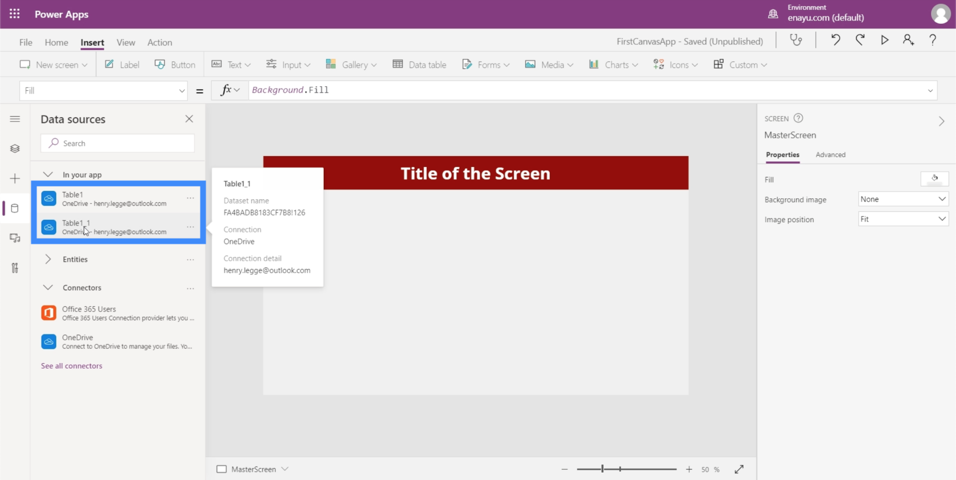Open the Tree view layers icon
This screenshot has height=480, width=956.
pos(15,148)
